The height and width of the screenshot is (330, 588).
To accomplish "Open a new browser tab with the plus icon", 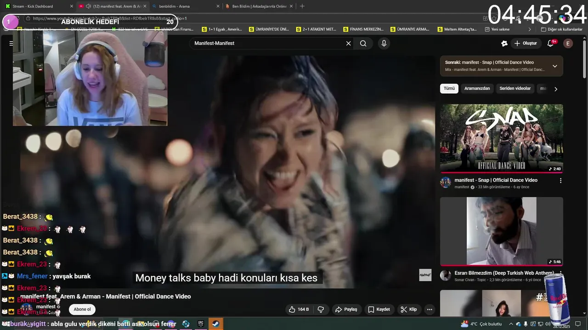I will pos(302,6).
